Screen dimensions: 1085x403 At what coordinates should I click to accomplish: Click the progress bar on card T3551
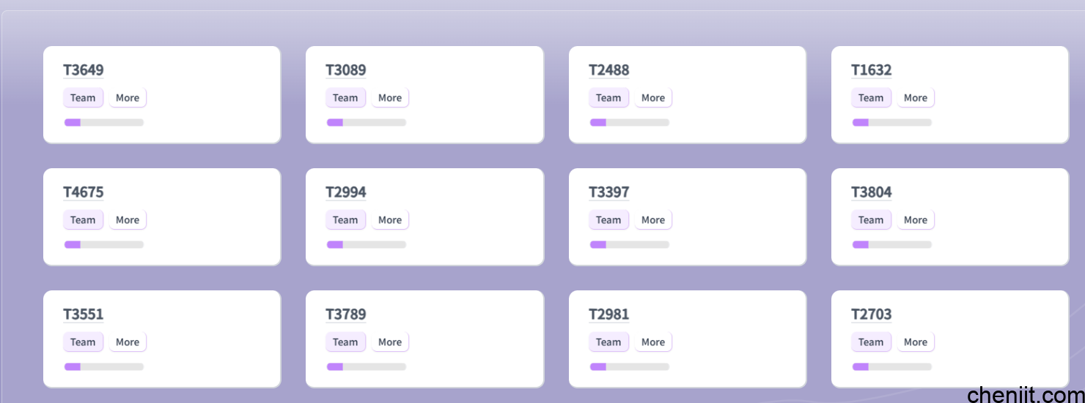pos(104,366)
